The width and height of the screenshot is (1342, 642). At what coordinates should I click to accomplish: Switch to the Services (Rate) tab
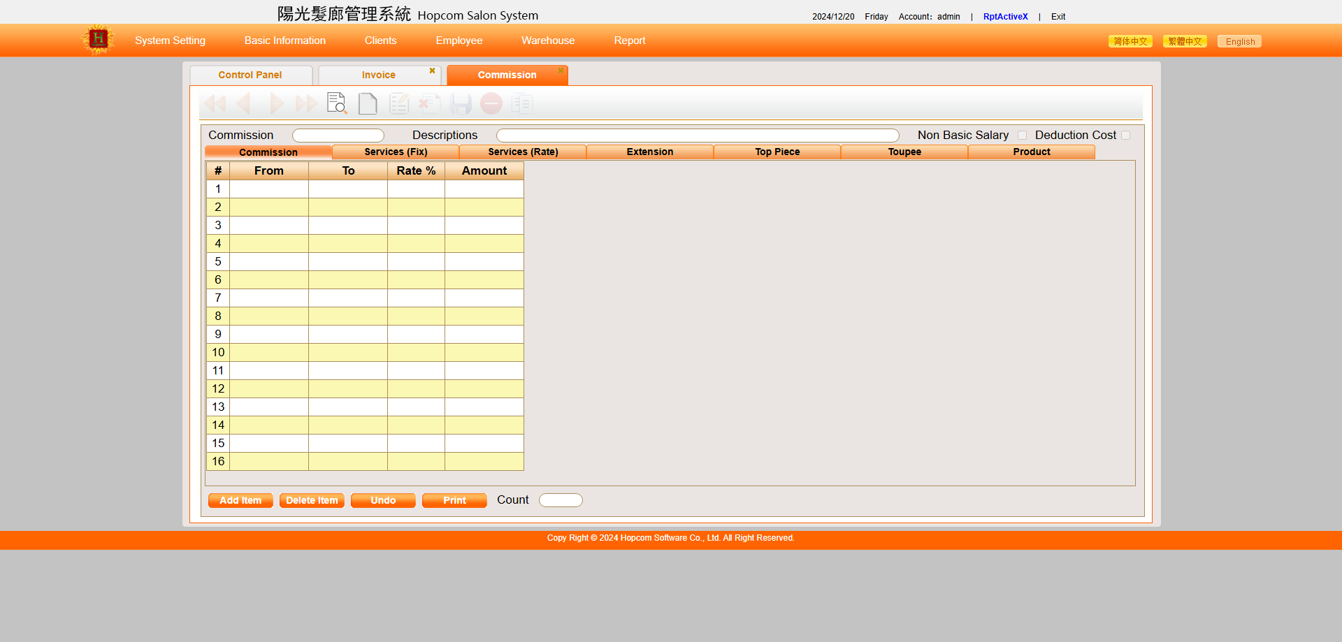pyautogui.click(x=523, y=152)
